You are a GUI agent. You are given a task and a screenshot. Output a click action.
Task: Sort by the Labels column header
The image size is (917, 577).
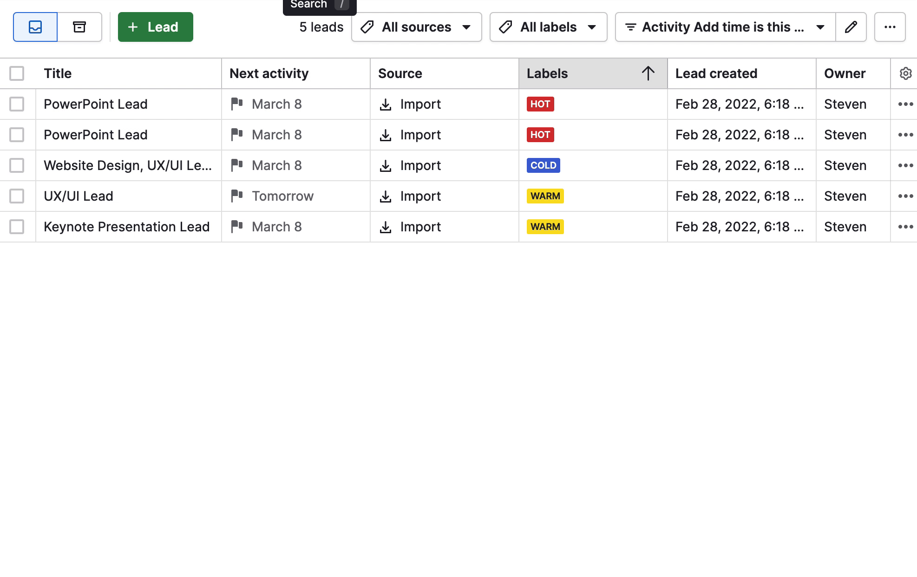coord(547,73)
